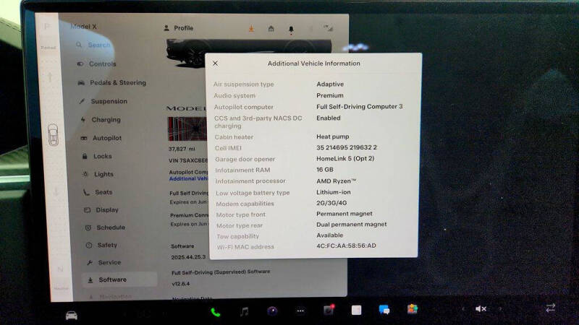579x325 pixels.
Task: Tap the swap arrows icon in bottom bar
Action: coord(550,308)
